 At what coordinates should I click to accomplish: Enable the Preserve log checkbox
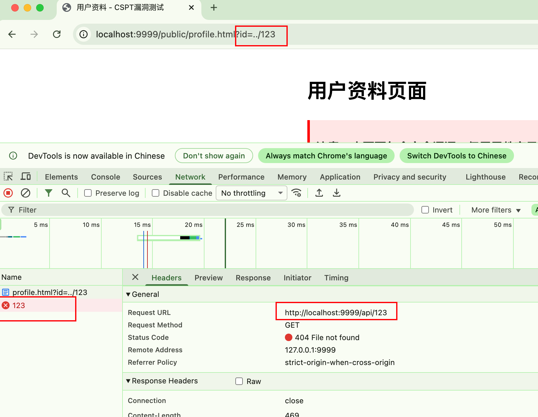click(x=88, y=193)
